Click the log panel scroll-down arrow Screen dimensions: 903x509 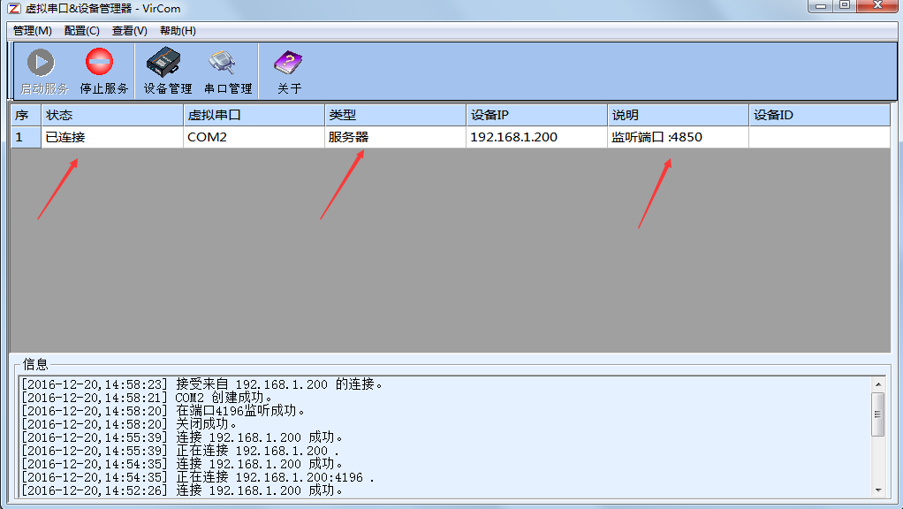pos(877,490)
